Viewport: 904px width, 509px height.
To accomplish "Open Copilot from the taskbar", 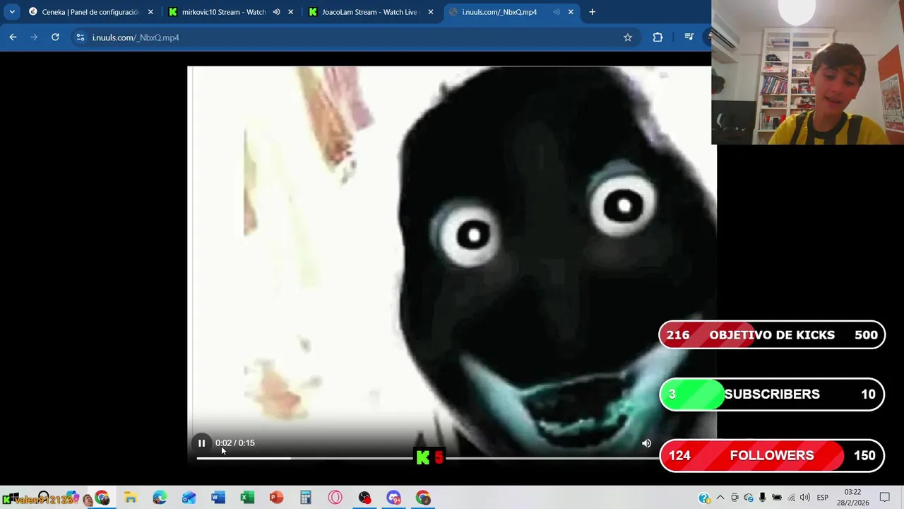I will pyautogui.click(x=71, y=498).
